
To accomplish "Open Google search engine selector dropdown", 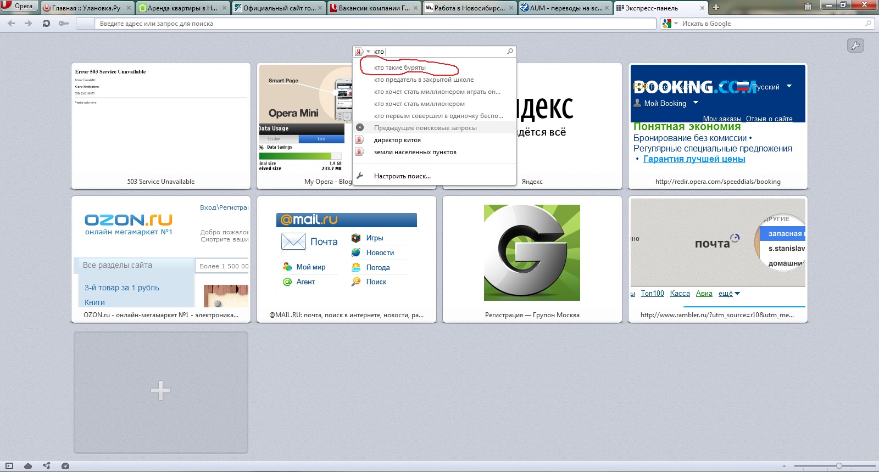I will (669, 24).
